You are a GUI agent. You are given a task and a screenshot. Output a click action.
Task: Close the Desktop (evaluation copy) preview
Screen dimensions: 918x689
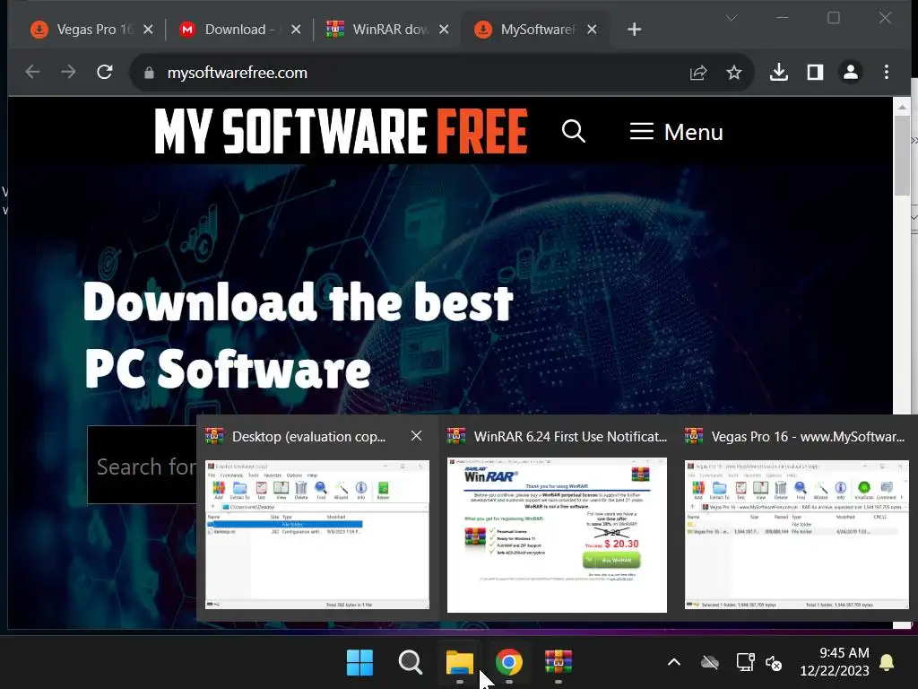[x=416, y=436]
